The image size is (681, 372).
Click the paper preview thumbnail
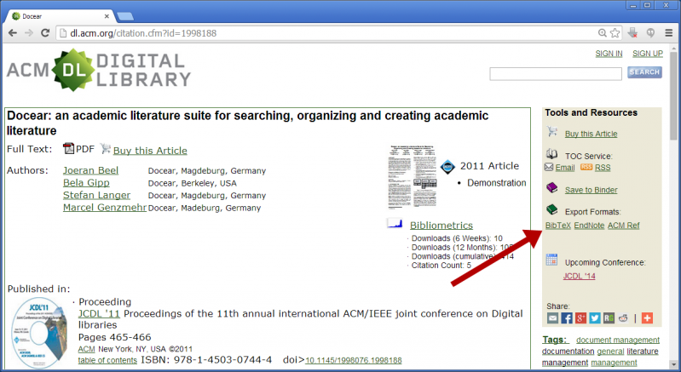tap(413, 176)
